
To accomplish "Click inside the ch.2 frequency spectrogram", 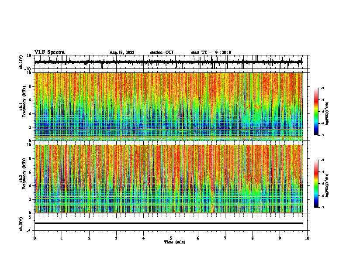I will (169, 179).
